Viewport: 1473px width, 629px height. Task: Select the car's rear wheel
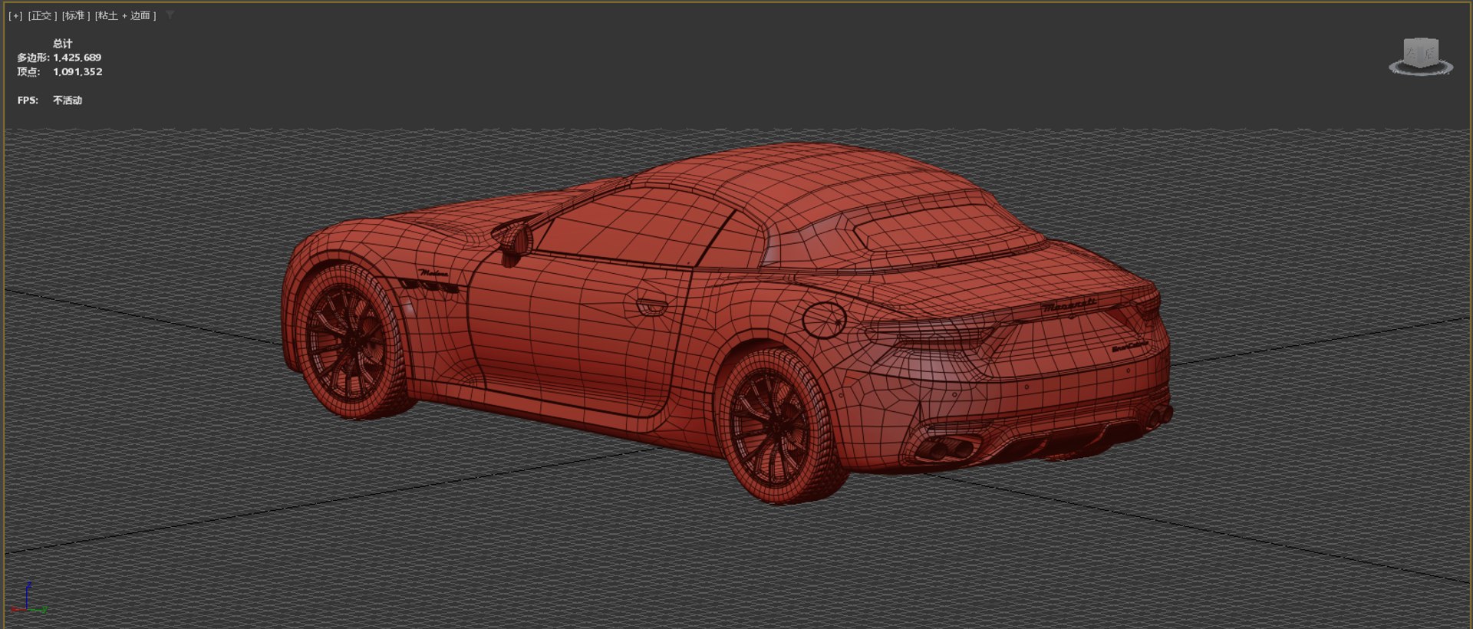(x=776, y=426)
